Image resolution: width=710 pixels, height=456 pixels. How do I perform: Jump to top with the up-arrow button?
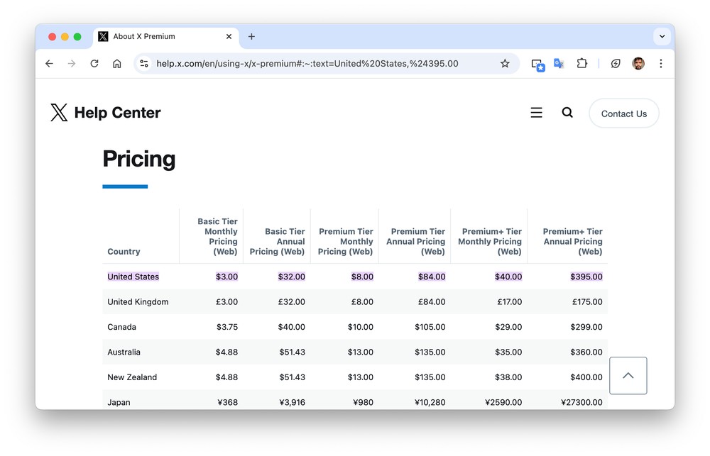[x=628, y=375]
